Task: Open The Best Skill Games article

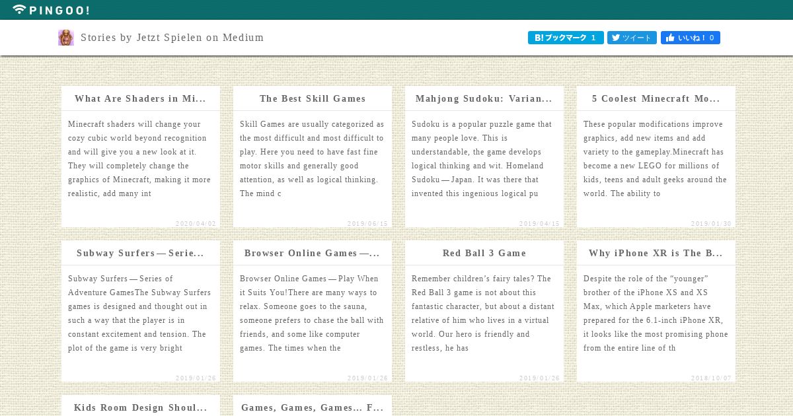Action: coord(313,98)
